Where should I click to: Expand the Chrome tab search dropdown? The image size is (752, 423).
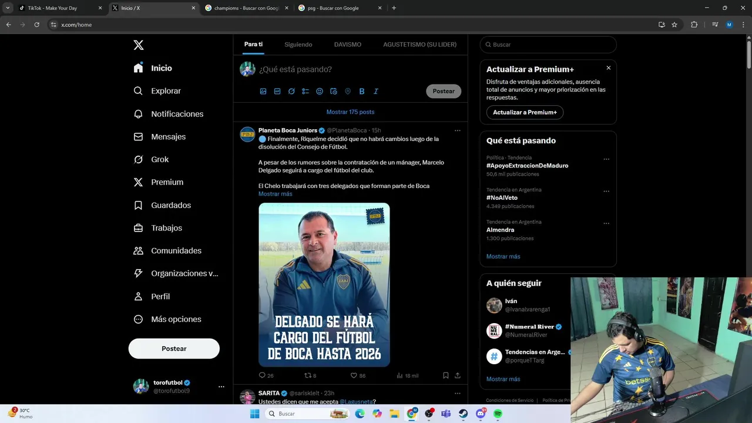click(8, 8)
